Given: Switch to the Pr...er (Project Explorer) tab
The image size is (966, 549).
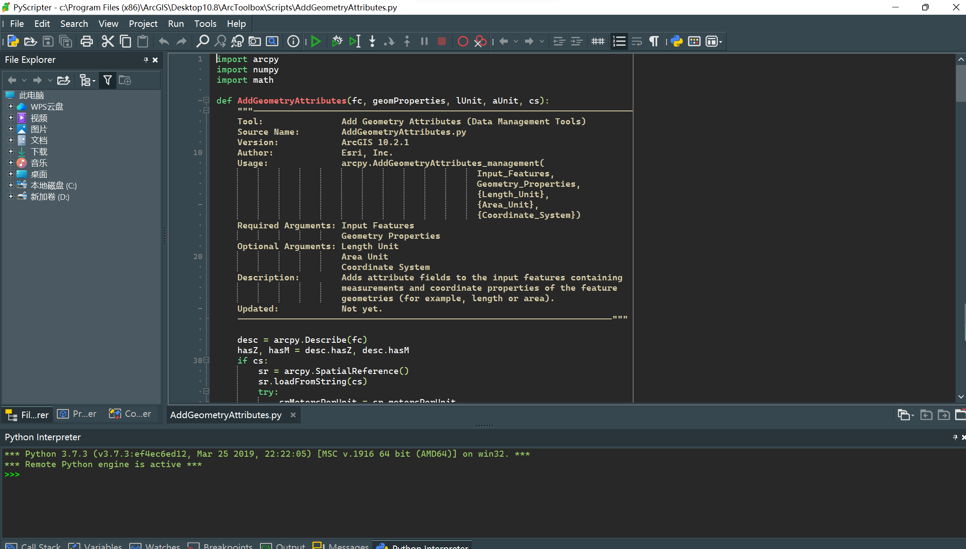Looking at the screenshot, I should coord(77,414).
